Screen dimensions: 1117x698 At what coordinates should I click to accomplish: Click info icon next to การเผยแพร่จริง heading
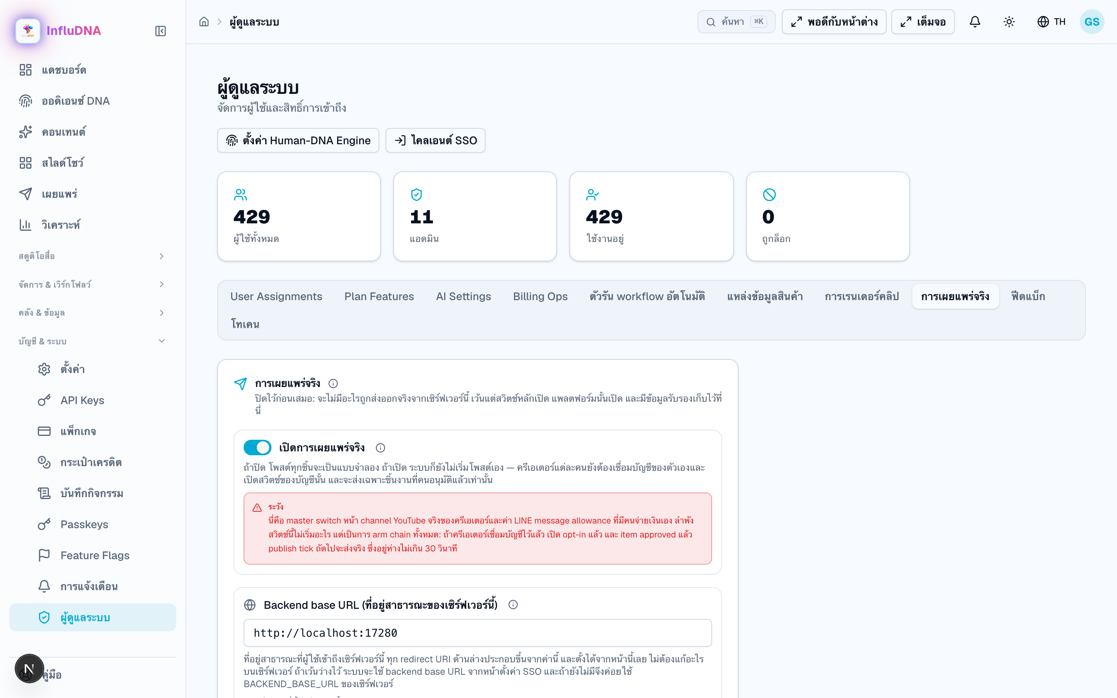[x=333, y=384]
